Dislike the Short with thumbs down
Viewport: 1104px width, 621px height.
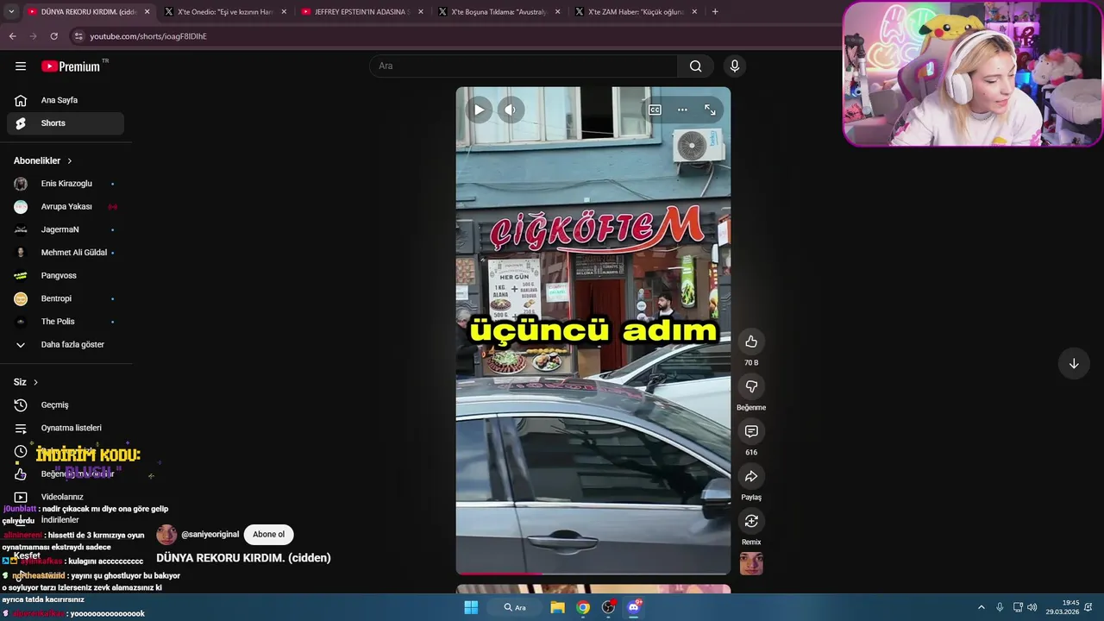(x=751, y=386)
